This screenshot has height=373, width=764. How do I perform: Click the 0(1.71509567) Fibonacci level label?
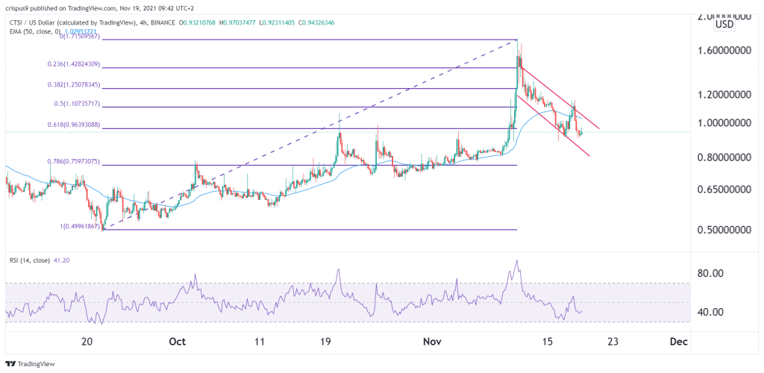pyautogui.click(x=78, y=37)
